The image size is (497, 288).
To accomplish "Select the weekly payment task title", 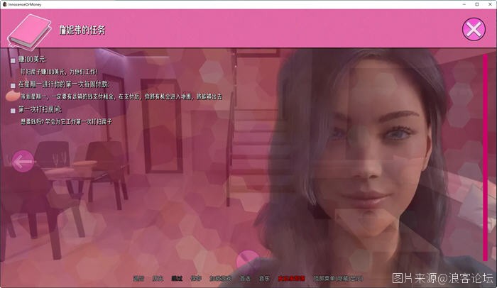I will point(64,84).
